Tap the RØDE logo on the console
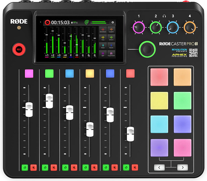Viewport: 207px width, 181px height. point(19,21)
